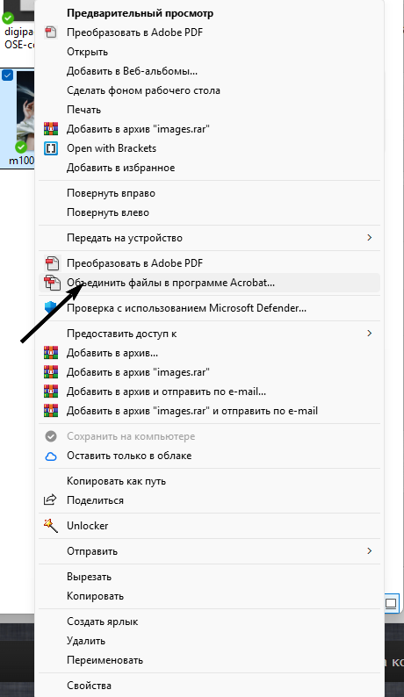Select Копировать как путь
The image size is (404, 697).
click(x=210, y=481)
